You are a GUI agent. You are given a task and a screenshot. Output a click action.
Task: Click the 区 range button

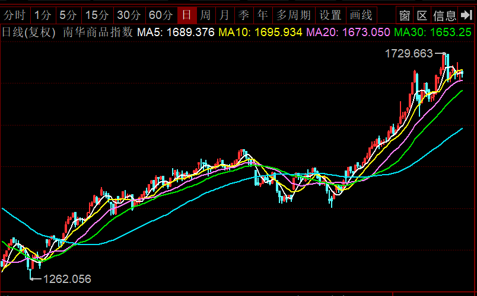pyautogui.click(x=422, y=15)
